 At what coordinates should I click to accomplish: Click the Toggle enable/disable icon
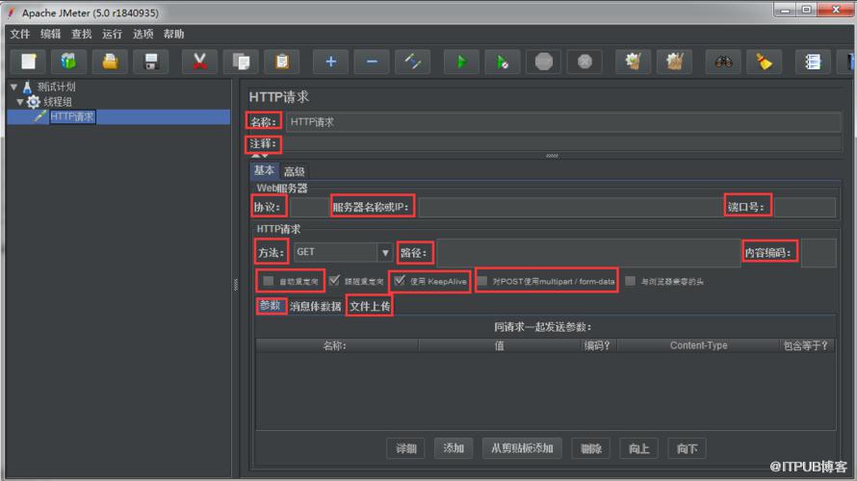(x=413, y=62)
